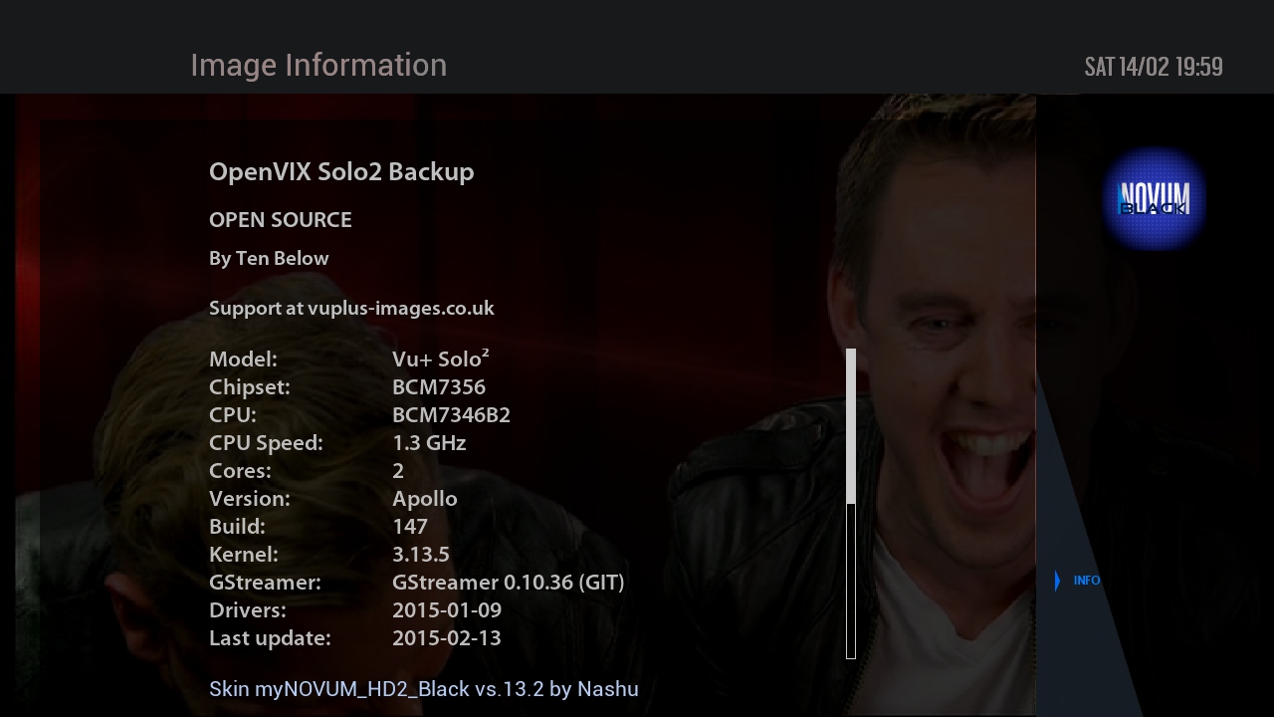The height and width of the screenshot is (717, 1274).
Task: Click the Cores value 2
Action: point(398,471)
